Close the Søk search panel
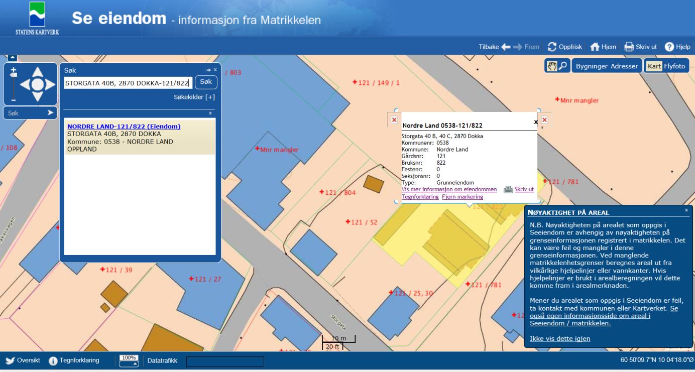Screen dimensions: 695x372 pos(215,70)
